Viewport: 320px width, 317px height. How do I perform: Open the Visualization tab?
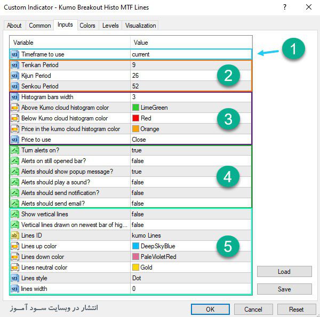point(140,26)
